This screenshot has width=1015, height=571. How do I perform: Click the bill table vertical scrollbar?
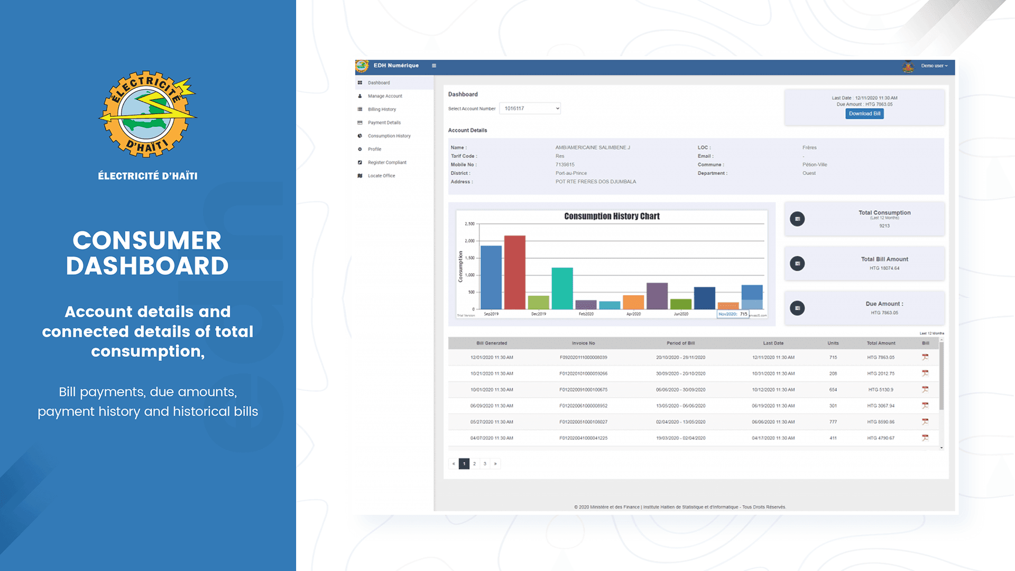pos(942,375)
